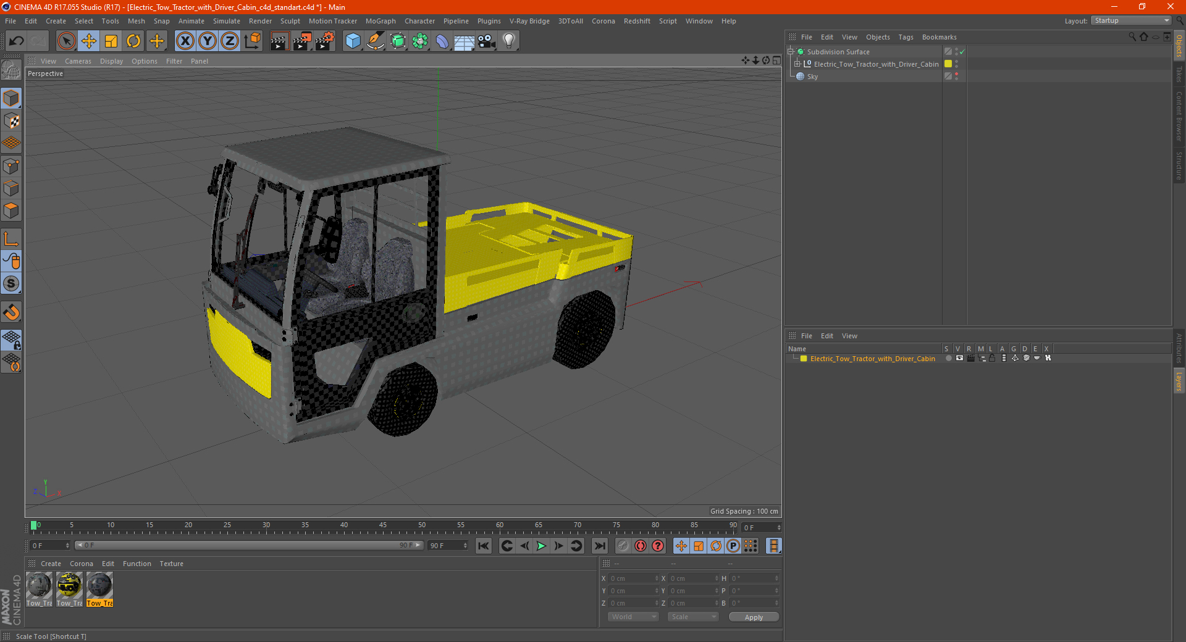Toggle X axis lock
The height and width of the screenshot is (642, 1186).
pyautogui.click(x=185, y=41)
